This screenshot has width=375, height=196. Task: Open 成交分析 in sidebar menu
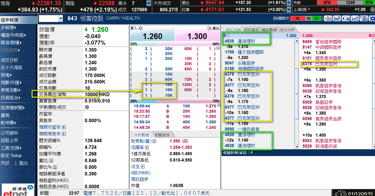coord(9,60)
